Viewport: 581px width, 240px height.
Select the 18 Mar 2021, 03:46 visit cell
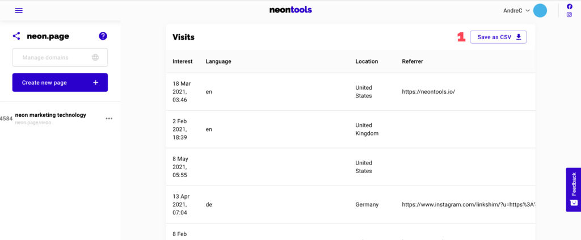pyautogui.click(x=182, y=91)
